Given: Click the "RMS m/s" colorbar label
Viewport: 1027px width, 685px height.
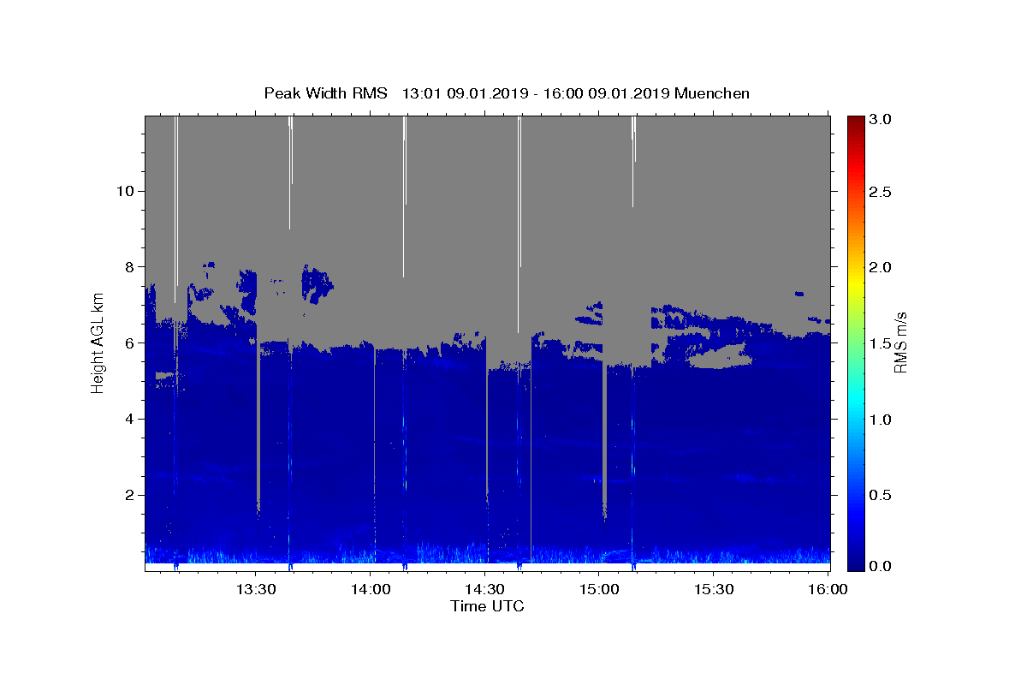Looking at the screenshot, I should tap(900, 342).
